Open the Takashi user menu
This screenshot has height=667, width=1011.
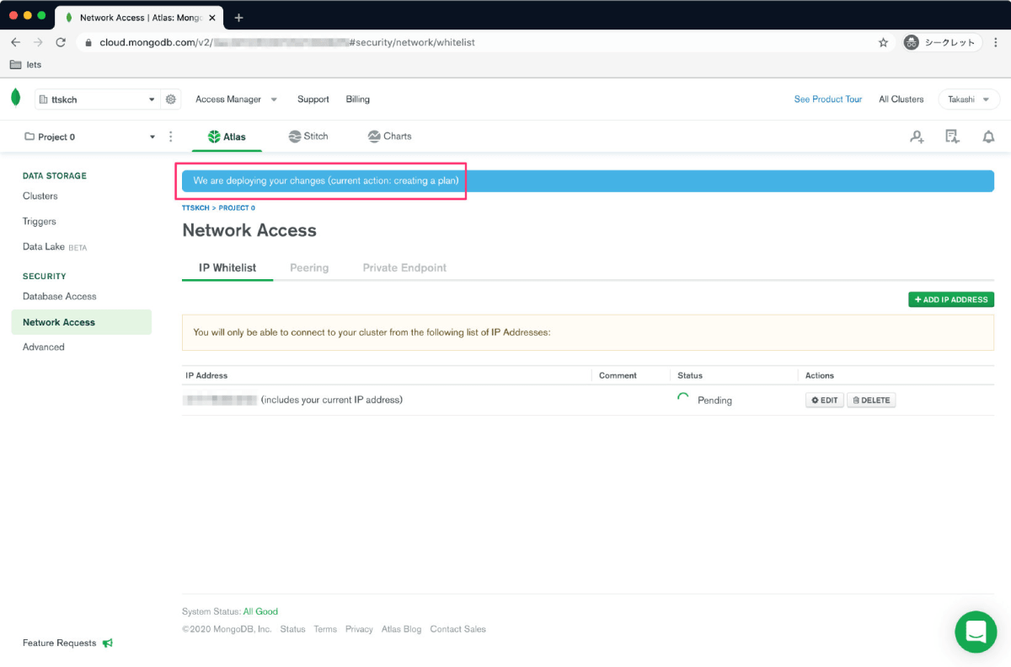(x=969, y=100)
